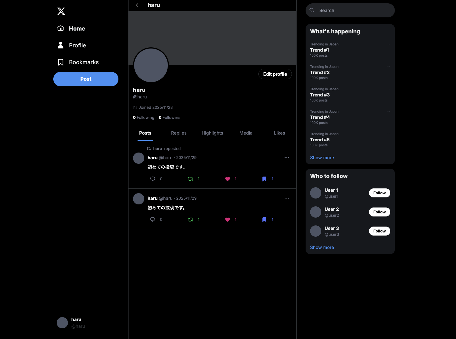Open more options on the second post
Image resolution: width=456 pixels, height=339 pixels.
point(287,198)
